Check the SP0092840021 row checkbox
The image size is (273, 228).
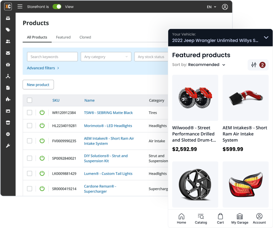[x=30, y=158]
